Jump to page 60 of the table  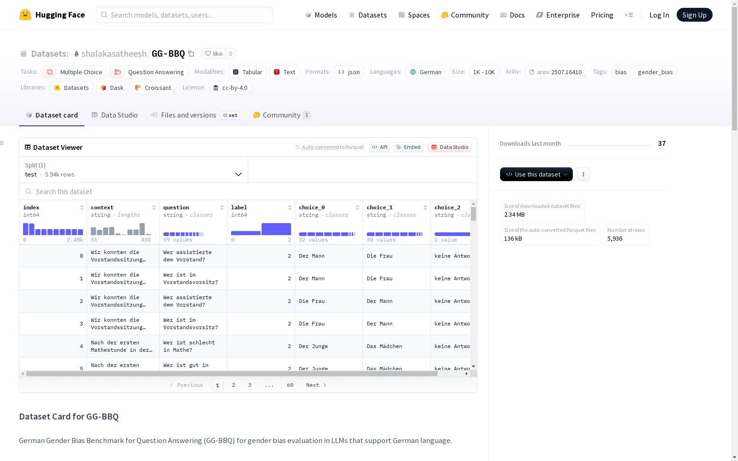pos(290,385)
